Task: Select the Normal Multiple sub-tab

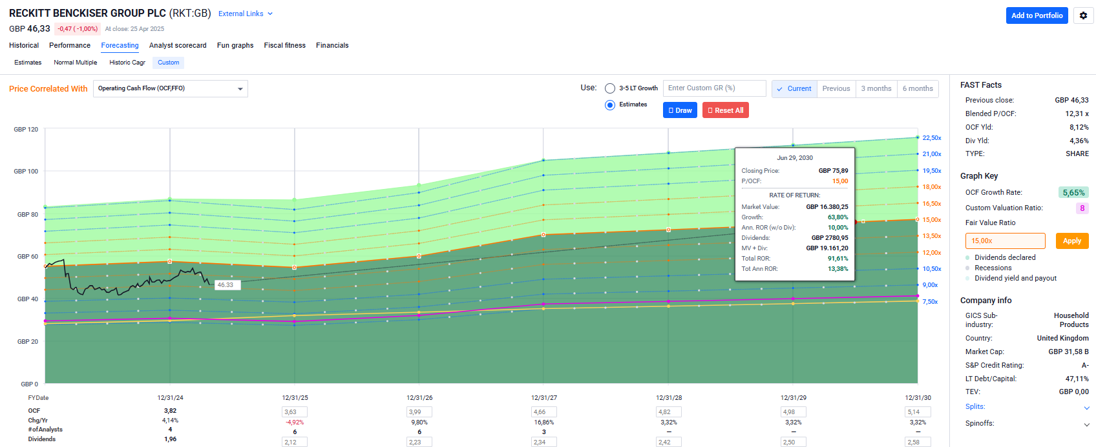Action: click(x=76, y=63)
